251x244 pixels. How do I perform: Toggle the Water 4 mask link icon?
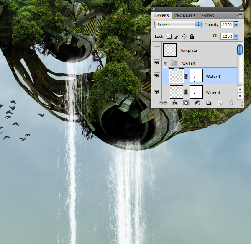click(x=186, y=92)
